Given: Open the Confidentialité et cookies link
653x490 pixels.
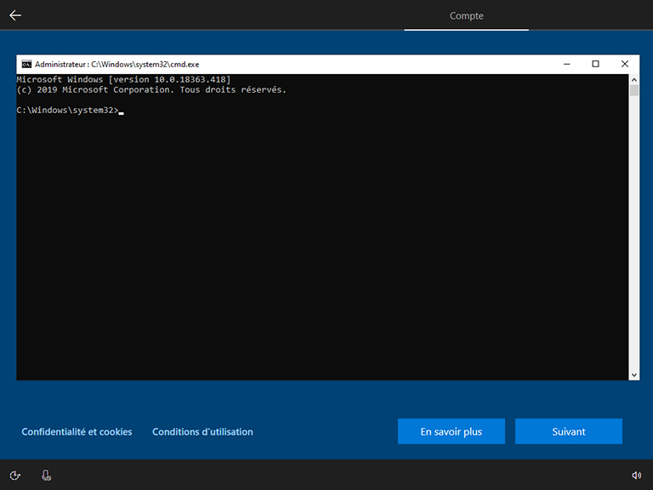Looking at the screenshot, I should 77,431.
